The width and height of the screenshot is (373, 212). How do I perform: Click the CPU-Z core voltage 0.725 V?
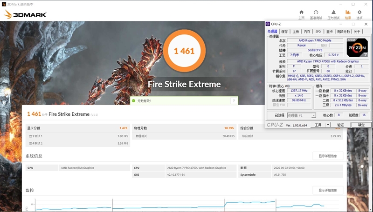[333, 55]
